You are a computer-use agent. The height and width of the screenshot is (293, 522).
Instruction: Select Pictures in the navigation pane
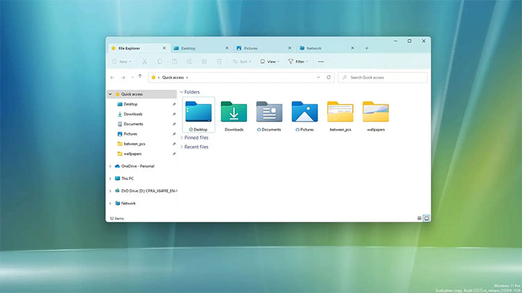(x=130, y=134)
